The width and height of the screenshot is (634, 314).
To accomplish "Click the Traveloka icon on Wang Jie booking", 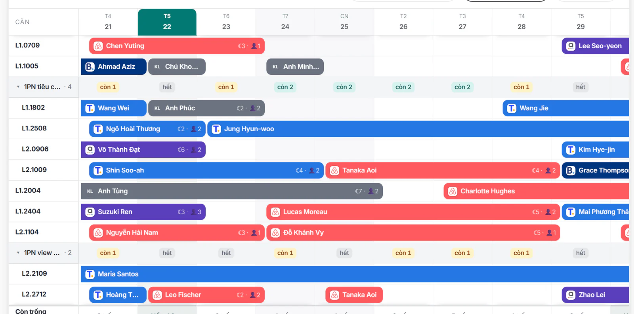I will tap(512, 108).
